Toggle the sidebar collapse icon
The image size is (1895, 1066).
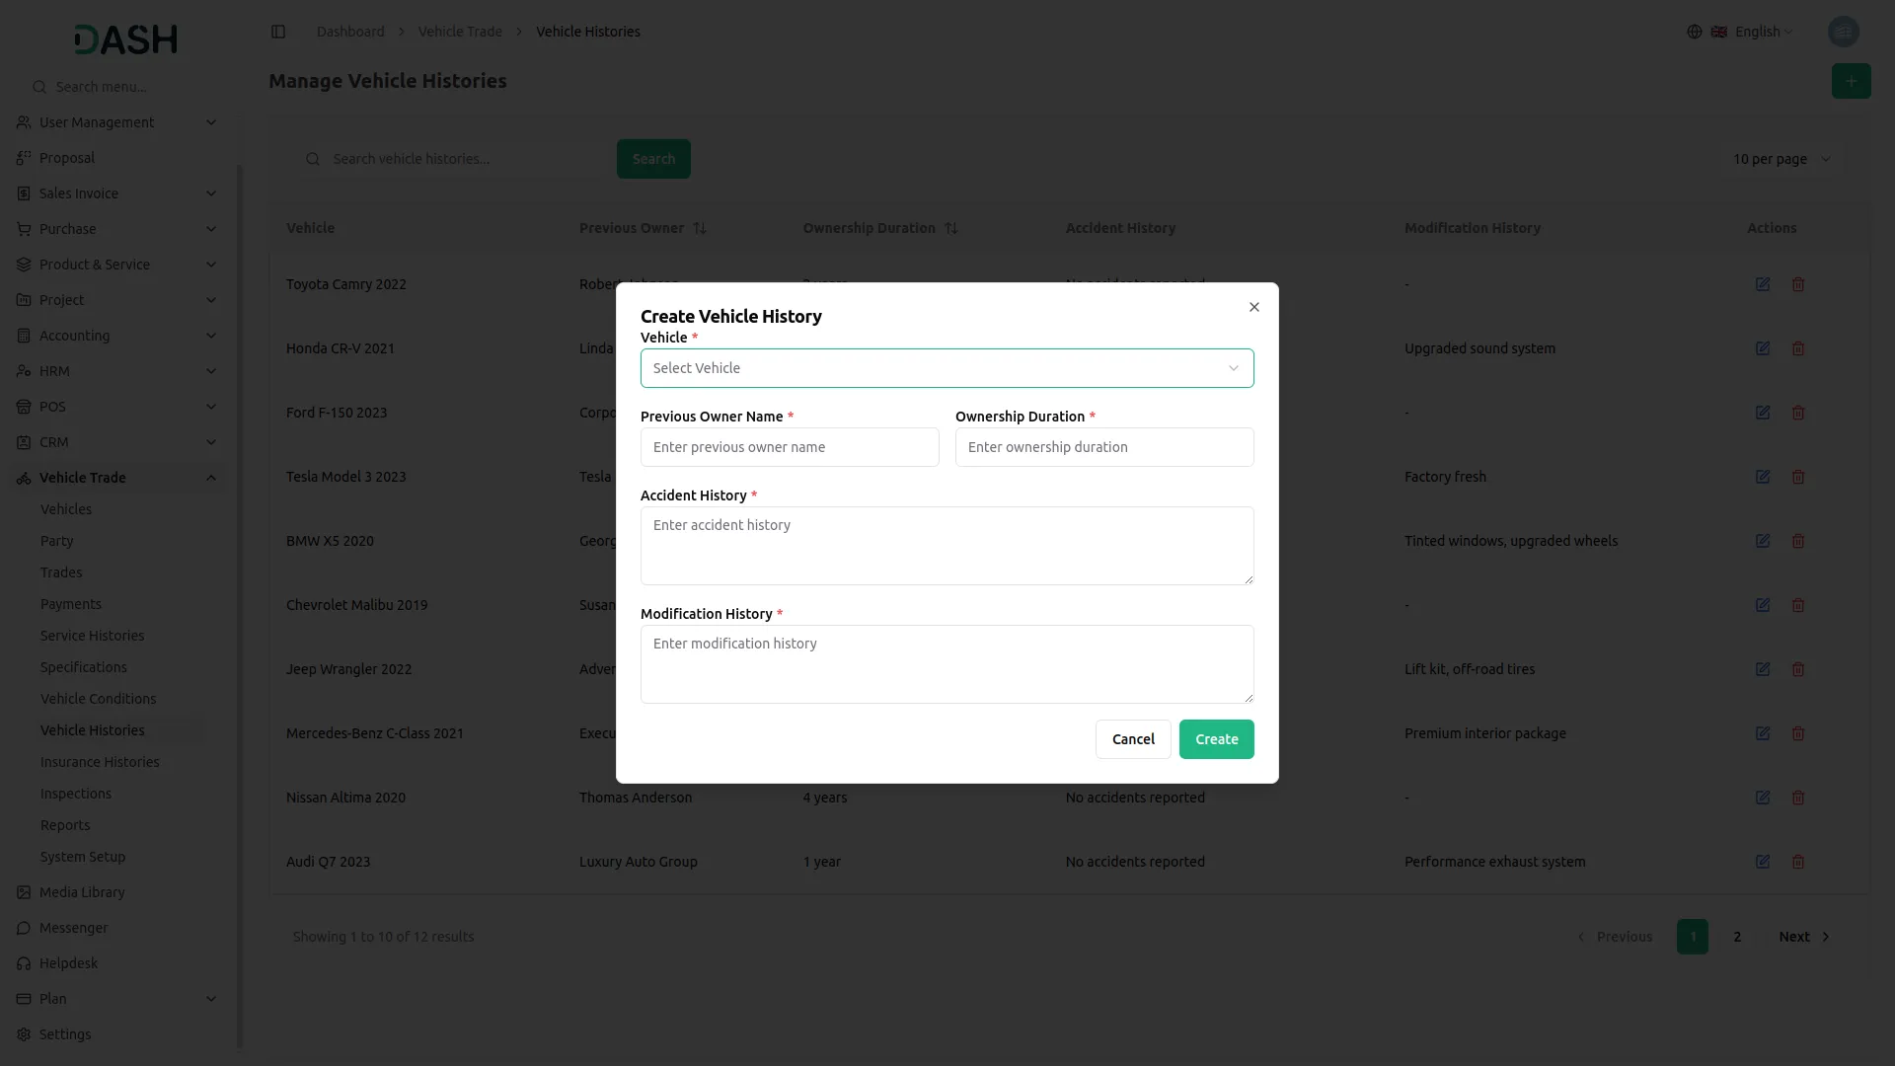(x=278, y=32)
